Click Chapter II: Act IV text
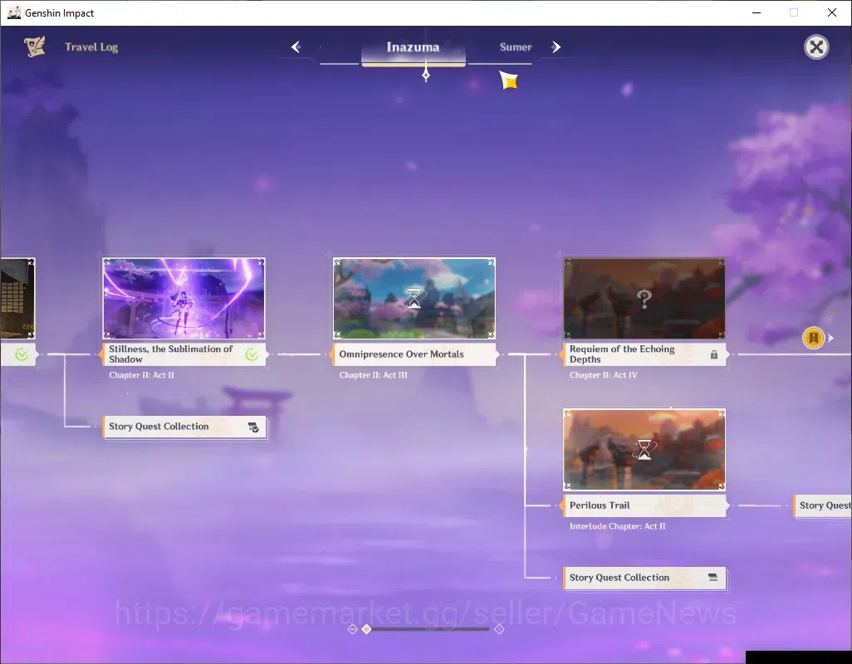The width and height of the screenshot is (852, 664). (x=603, y=375)
